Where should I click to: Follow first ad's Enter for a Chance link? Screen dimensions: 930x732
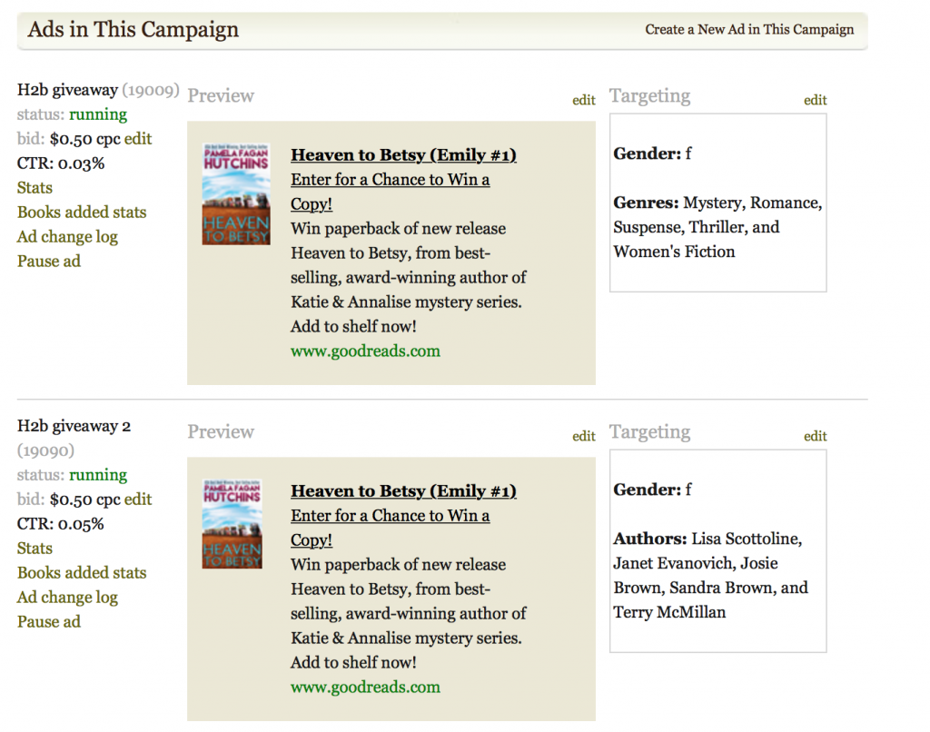(x=390, y=192)
